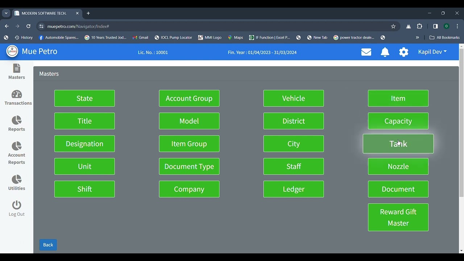Open MMI Logo bookmark
Viewport: 464px width, 261px height.
(x=210, y=38)
